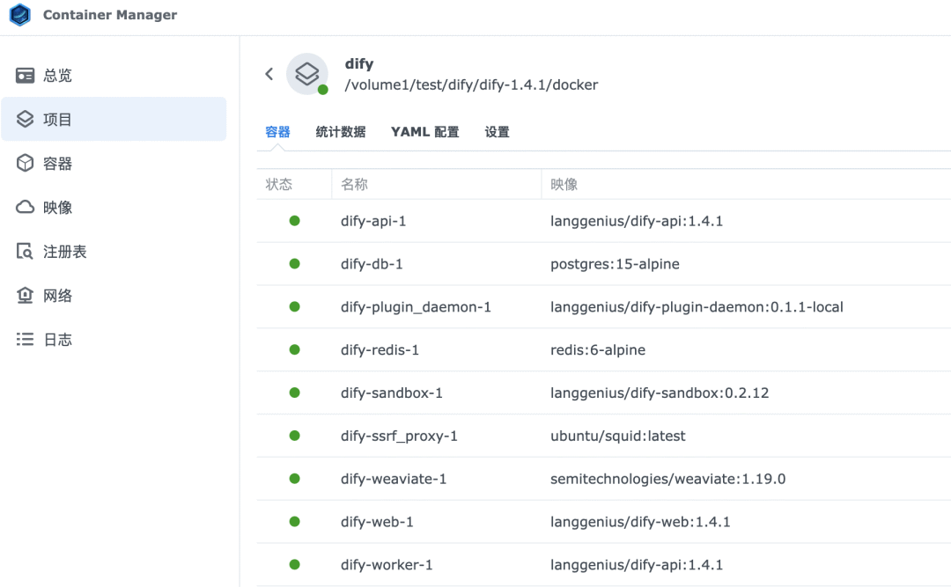The height and width of the screenshot is (587, 951).
Task: Click the 容器 container cube sidebar icon
Action: [25, 163]
